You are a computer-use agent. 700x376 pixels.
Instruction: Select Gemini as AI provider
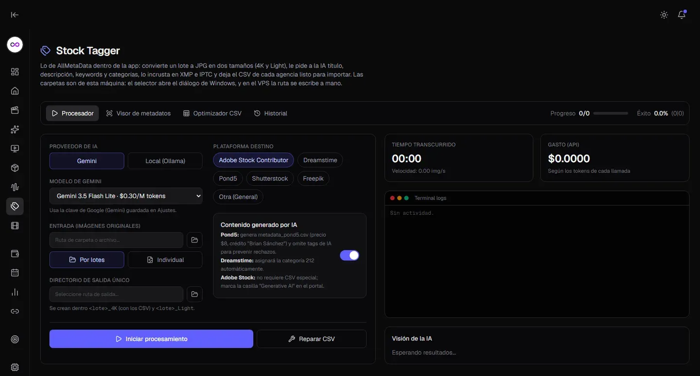click(x=87, y=161)
